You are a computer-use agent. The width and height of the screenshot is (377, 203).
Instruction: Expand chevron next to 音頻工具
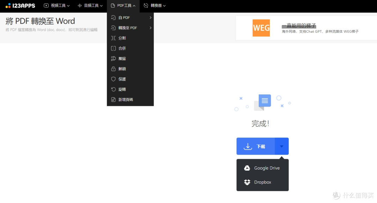[x=101, y=6]
